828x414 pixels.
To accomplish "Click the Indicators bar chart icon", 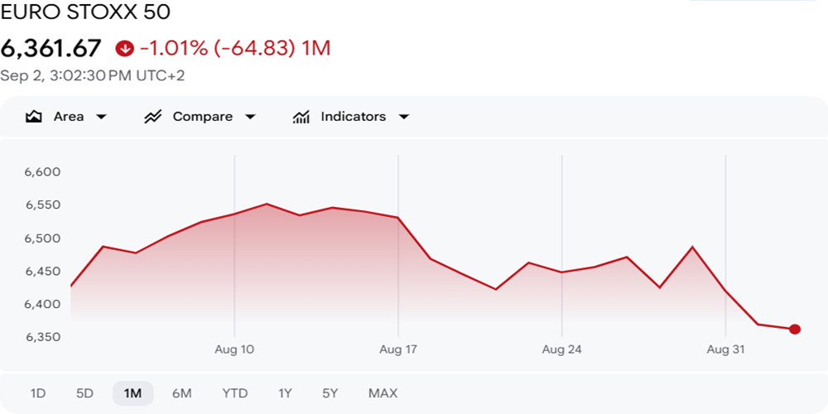I will [x=301, y=117].
